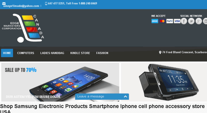
Task: Select the HOME menu item
Action: click(x=7, y=53)
